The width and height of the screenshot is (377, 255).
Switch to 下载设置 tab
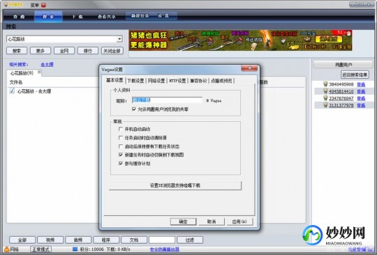pyautogui.click(x=135, y=81)
